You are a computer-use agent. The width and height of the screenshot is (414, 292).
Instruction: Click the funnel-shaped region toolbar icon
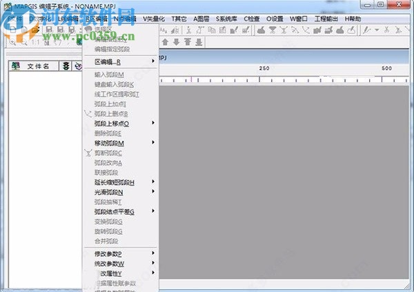click(273, 30)
